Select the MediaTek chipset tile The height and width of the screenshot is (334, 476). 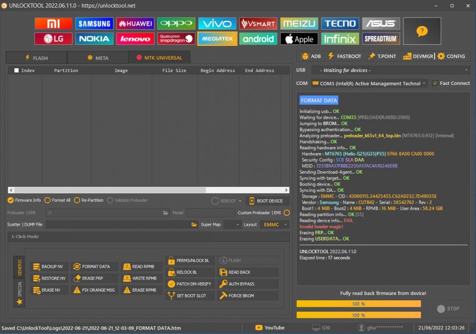pos(217,39)
